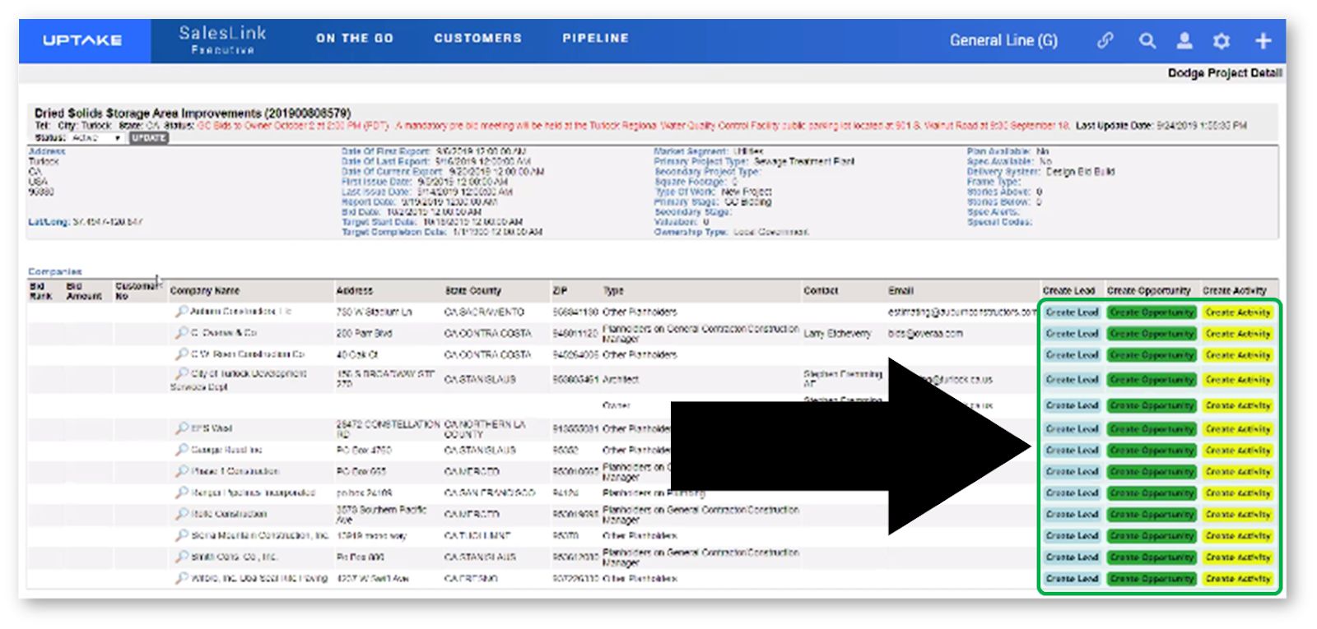Click magnifier icon in PO Box 4750 row
1317x629 pixels.
pyautogui.click(x=181, y=450)
